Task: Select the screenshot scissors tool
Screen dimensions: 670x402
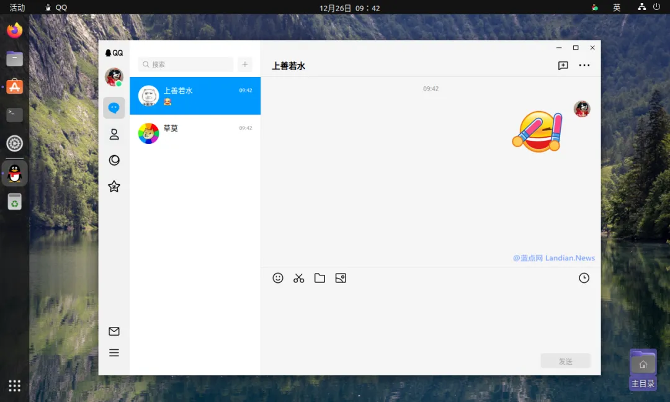Action: pos(298,278)
